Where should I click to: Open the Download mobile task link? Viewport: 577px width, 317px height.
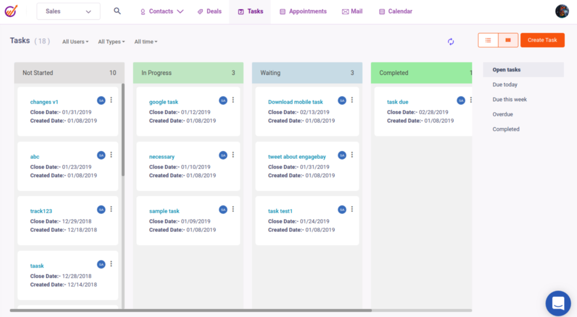tap(295, 102)
